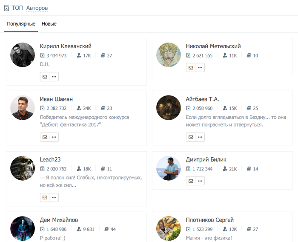Open more options for Айтбаев Т.А.
This screenshot has width=298, height=242.
pyautogui.click(x=200, y=137)
